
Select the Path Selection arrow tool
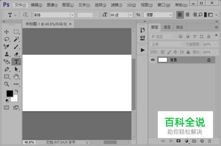coord(16,69)
